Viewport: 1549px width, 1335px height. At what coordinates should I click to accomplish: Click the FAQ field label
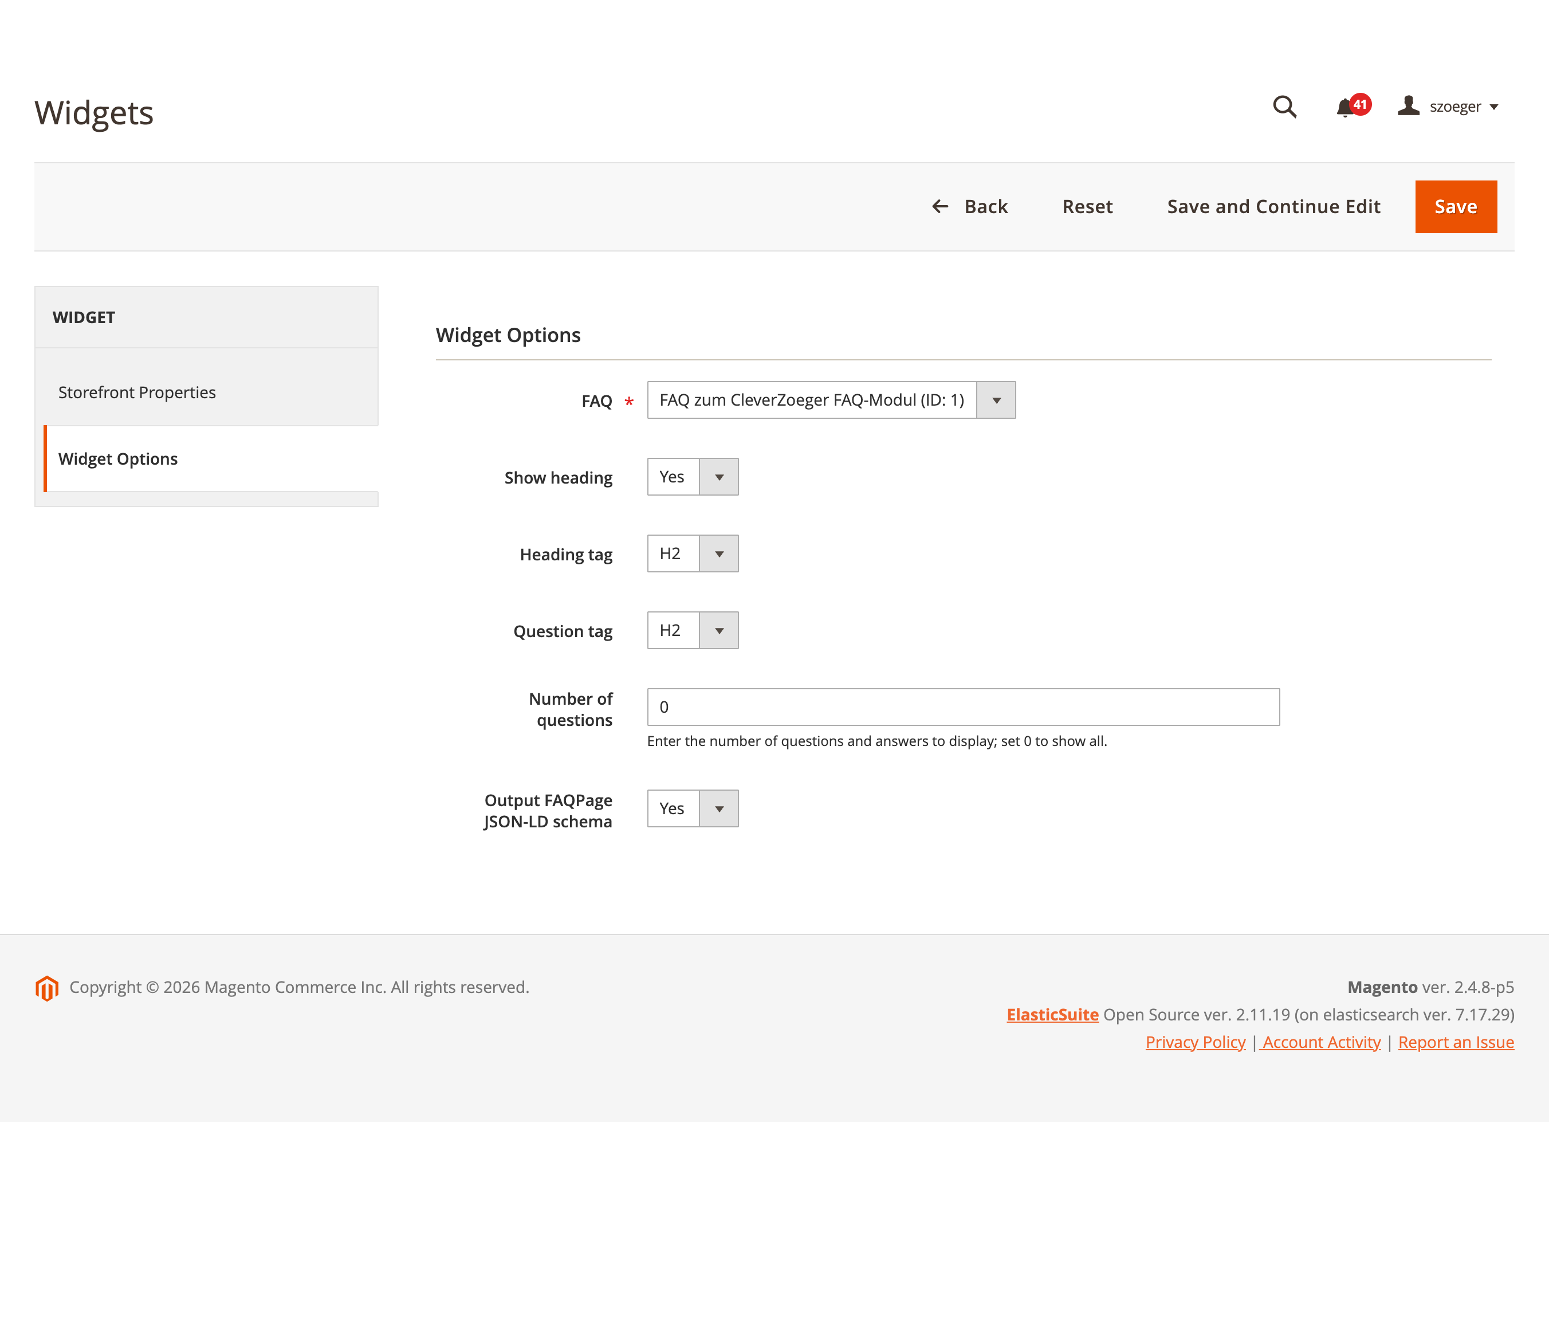596,402
